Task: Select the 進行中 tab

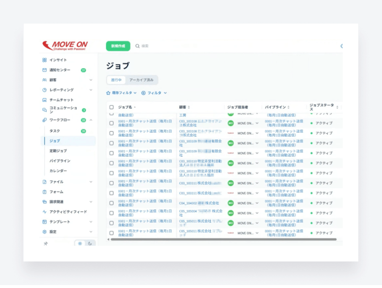Action: point(116,80)
